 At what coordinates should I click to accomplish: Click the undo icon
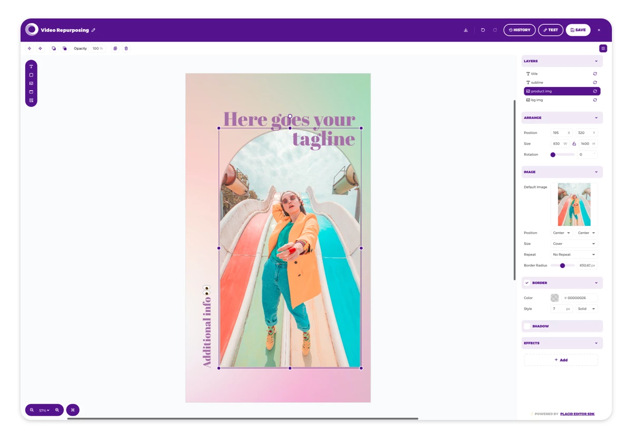click(483, 30)
